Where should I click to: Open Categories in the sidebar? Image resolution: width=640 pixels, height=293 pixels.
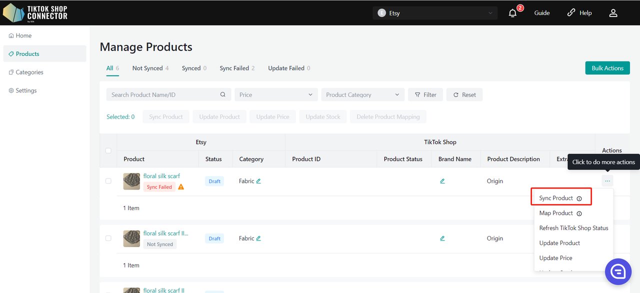(x=44, y=72)
